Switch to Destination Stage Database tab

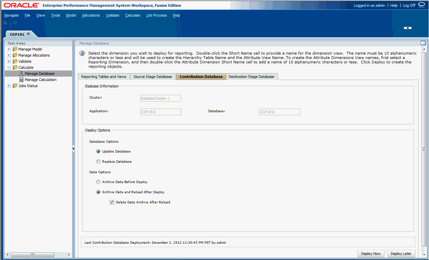click(251, 77)
